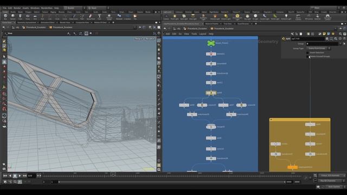This screenshot has height=195, width=347.
Task: Click the green Stairs_Piece1 node
Action: point(211,43)
